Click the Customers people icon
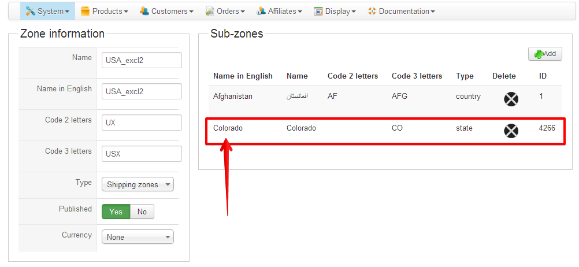Screen dimensions: 579x267 [x=144, y=11]
